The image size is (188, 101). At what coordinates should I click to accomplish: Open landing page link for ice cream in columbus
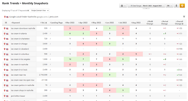[x=50, y=54]
